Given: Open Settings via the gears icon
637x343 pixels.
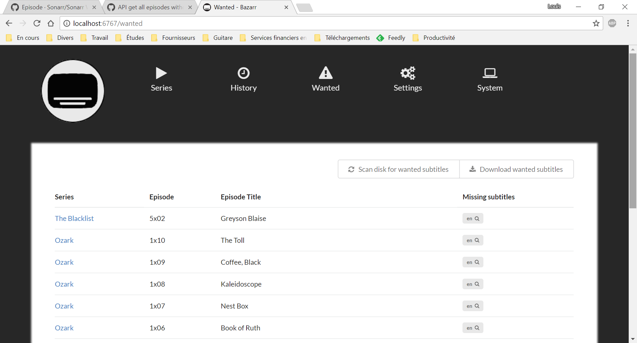Looking at the screenshot, I should point(407,73).
